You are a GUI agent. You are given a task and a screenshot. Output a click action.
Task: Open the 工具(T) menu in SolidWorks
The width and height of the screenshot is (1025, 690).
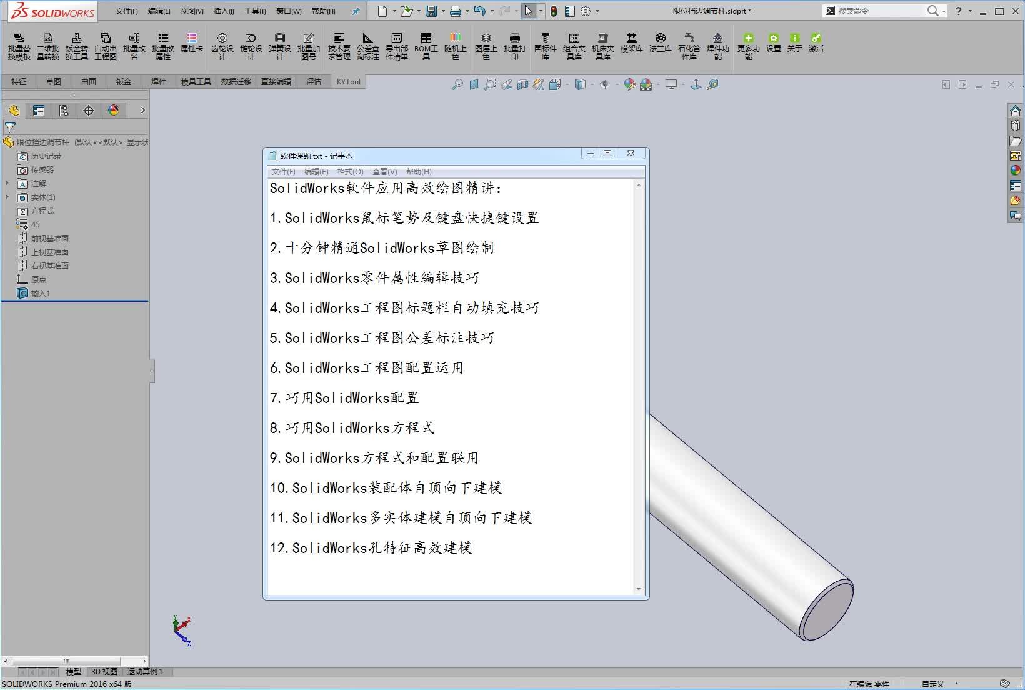click(x=255, y=11)
